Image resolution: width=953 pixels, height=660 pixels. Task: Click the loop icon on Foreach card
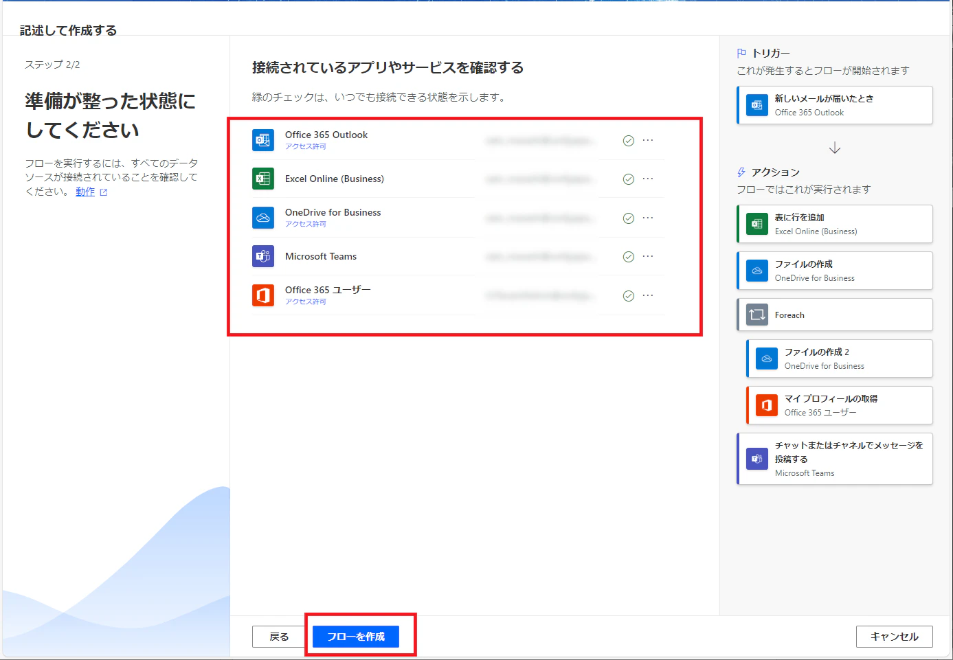(x=757, y=315)
